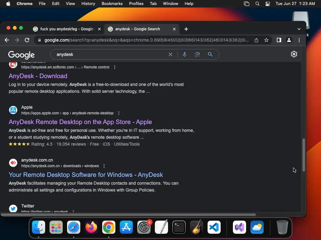This screenshot has width=321, height=240.
Task: Open Terminal from the Dock
Action: 179,227
